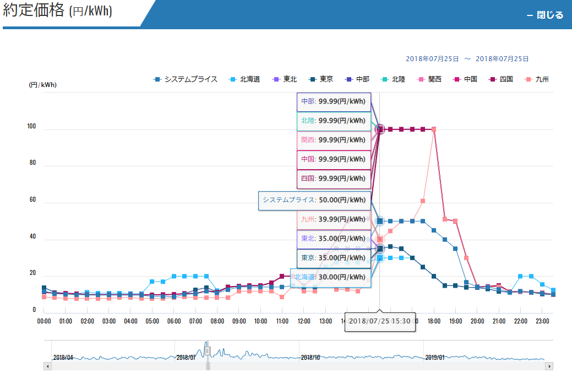The image size is (572, 378).
Task: Toggle 東北 legend entry
Action: pyautogui.click(x=285, y=79)
